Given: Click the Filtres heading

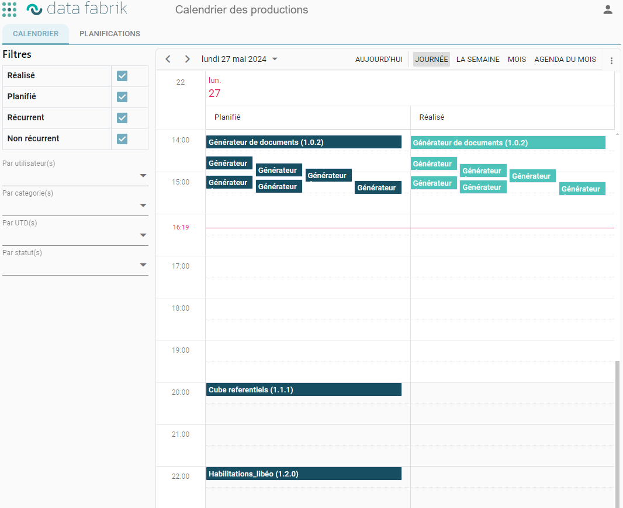Looking at the screenshot, I should point(17,54).
